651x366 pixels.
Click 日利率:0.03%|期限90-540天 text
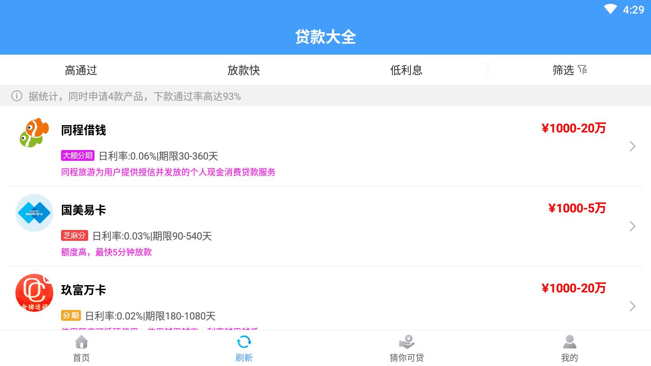pos(152,236)
